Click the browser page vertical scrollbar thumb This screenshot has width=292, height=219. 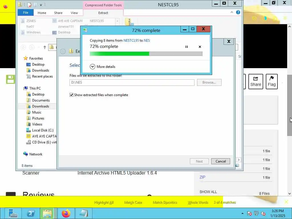pyautogui.click(x=289, y=105)
